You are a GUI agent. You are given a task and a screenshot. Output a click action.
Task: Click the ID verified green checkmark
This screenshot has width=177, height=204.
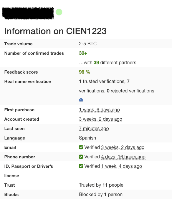[81, 166]
